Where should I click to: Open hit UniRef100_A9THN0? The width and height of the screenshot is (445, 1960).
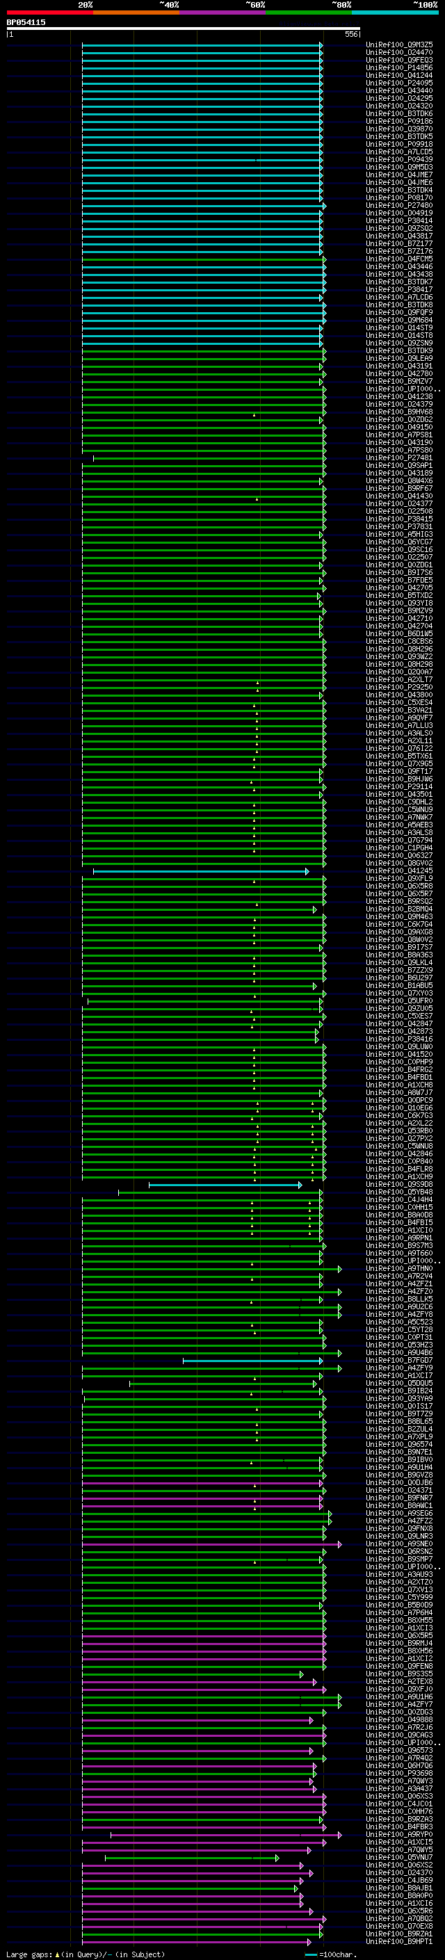click(x=399, y=1269)
